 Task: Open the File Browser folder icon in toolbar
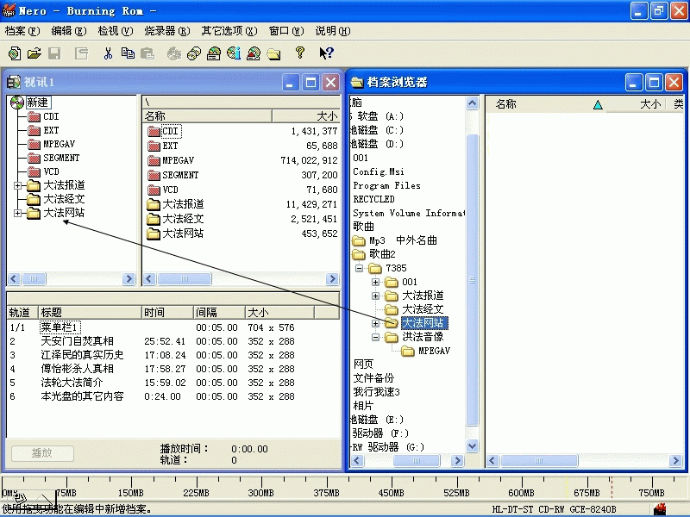273,53
